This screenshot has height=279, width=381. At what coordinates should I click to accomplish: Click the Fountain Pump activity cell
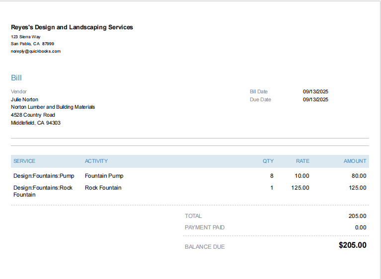click(x=104, y=176)
